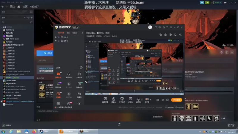Select the first highlighted scene tab in live companion

(x=61, y=33)
